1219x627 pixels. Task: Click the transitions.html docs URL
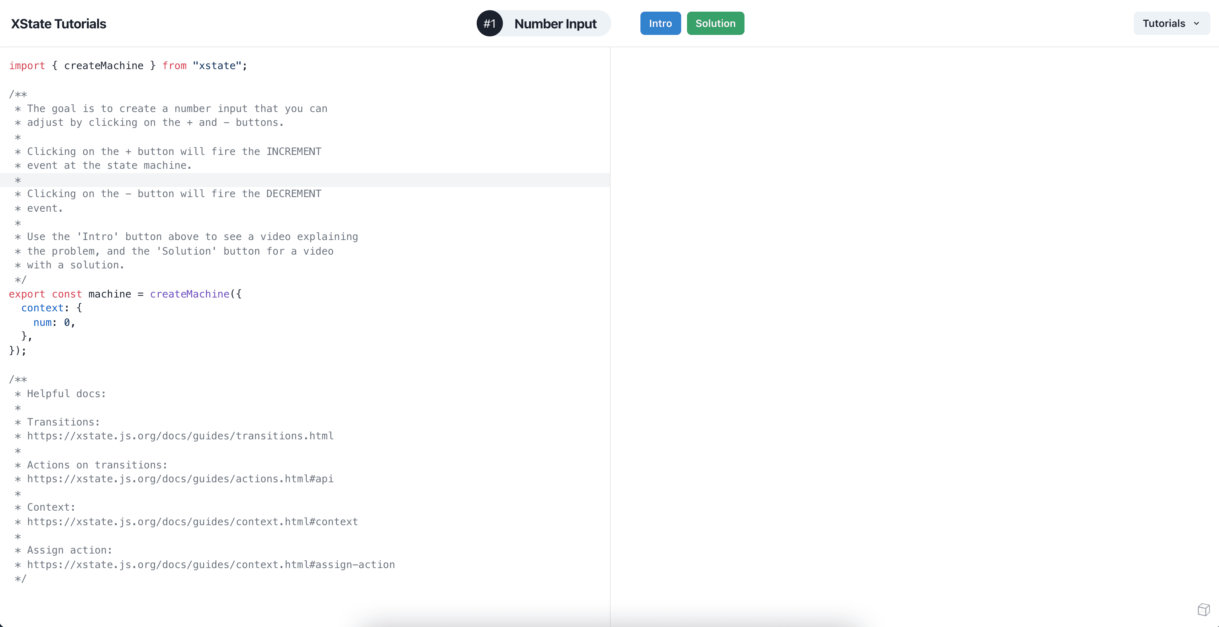pos(180,436)
